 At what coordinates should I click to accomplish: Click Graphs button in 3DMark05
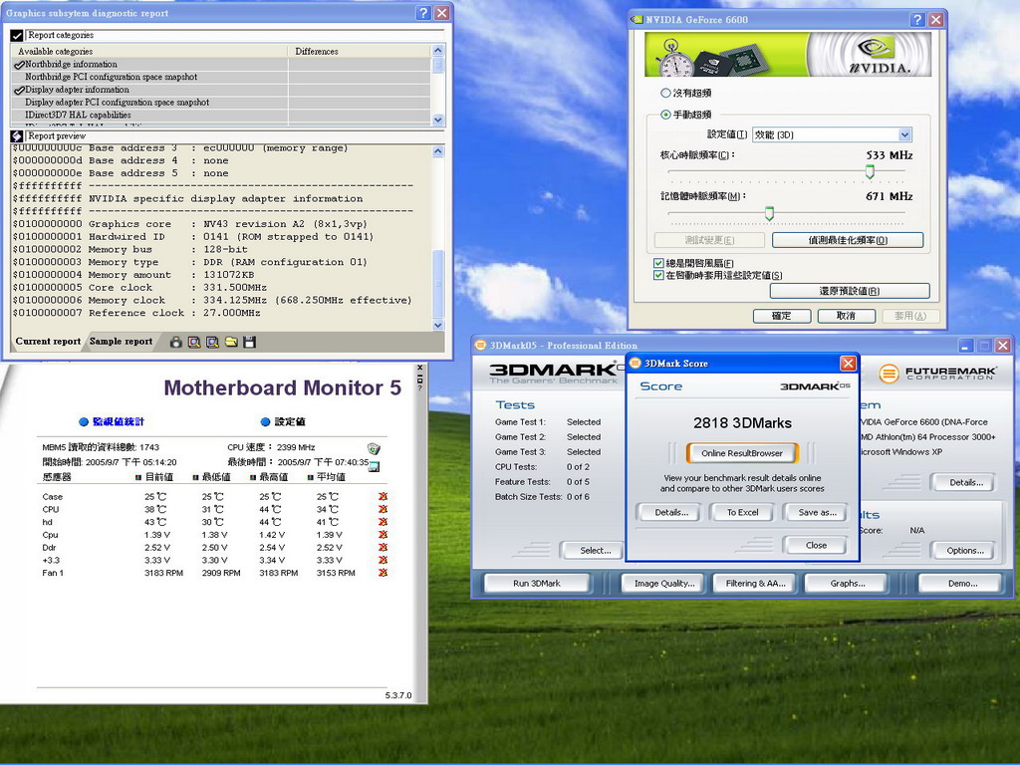pos(847,584)
